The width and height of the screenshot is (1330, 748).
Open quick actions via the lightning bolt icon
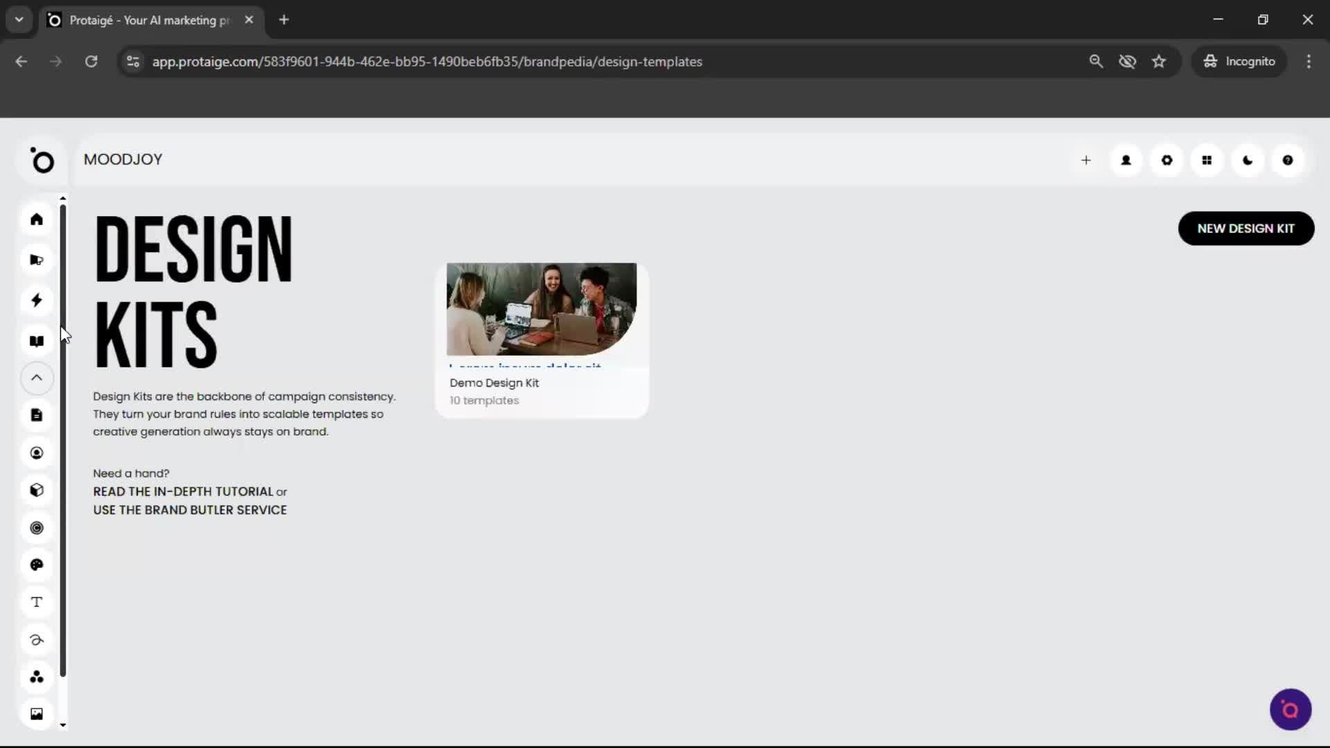[37, 300]
